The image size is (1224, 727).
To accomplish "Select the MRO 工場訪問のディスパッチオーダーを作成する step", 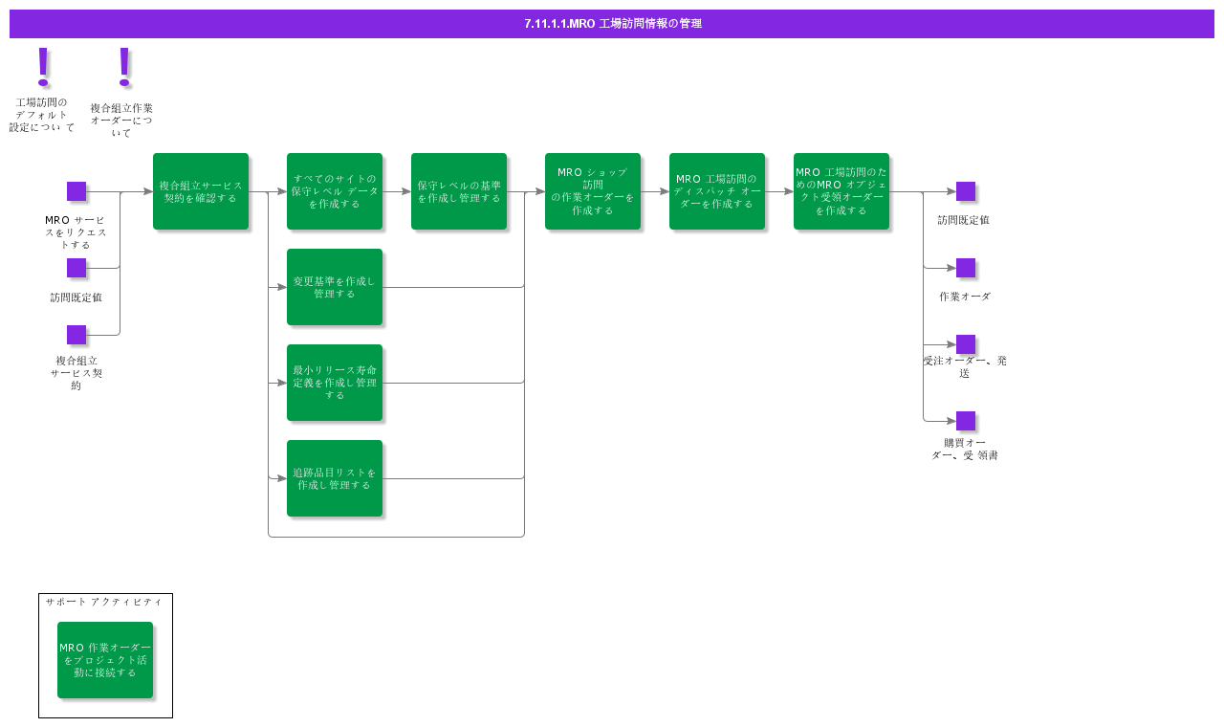I will (x=717, y=191).
